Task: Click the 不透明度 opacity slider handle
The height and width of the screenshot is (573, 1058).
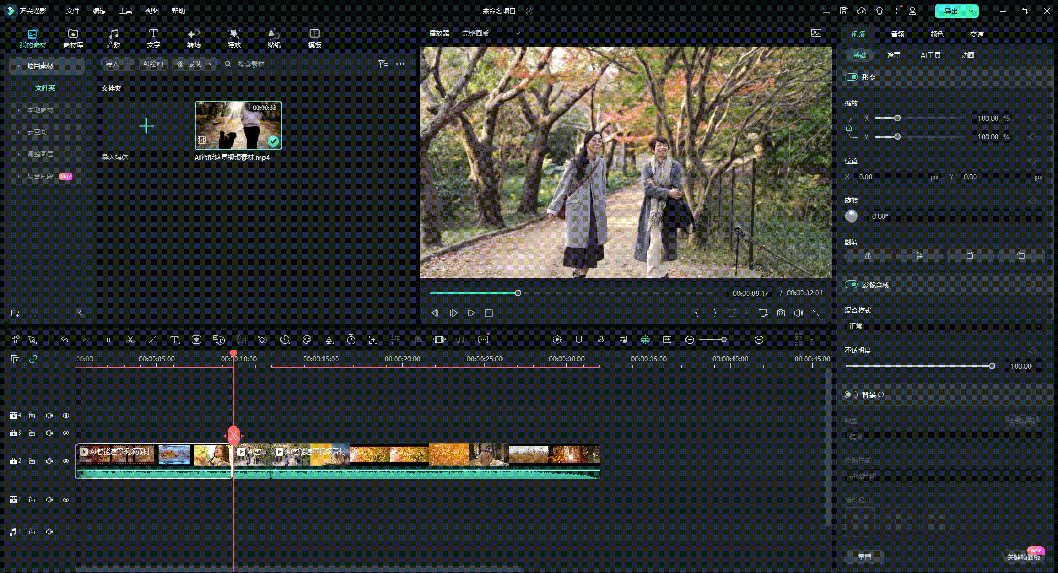Action: tap(992, 366)
